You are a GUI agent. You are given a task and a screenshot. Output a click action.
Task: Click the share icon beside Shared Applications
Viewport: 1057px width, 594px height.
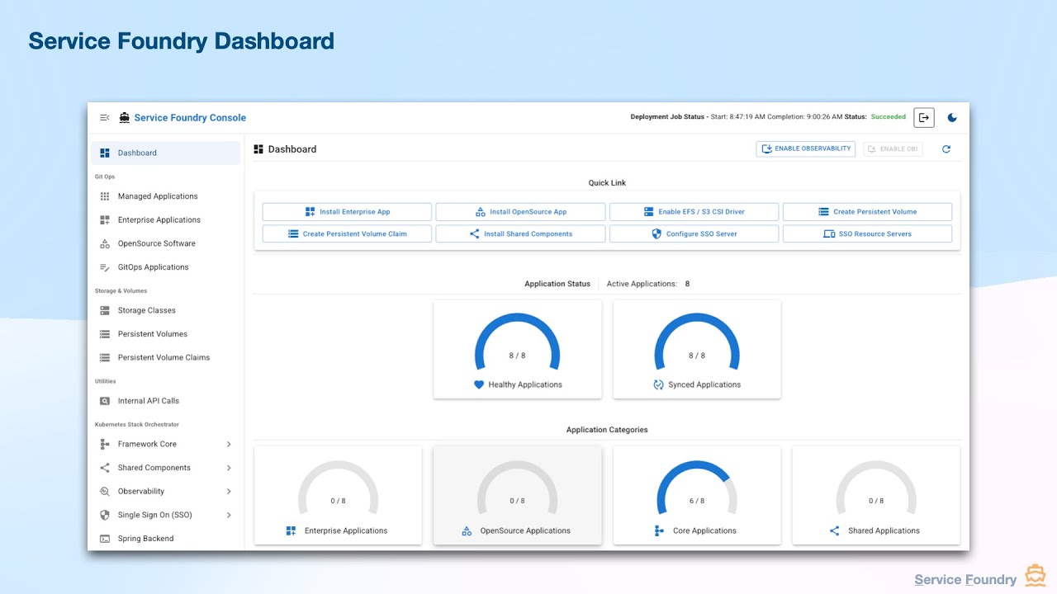834,531
